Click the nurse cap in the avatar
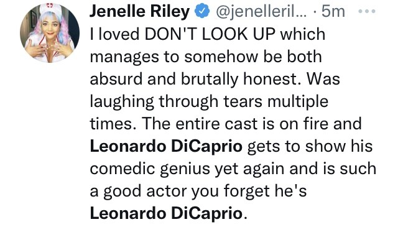Viewport: 398px width, 227px height. tap(50, 8)
